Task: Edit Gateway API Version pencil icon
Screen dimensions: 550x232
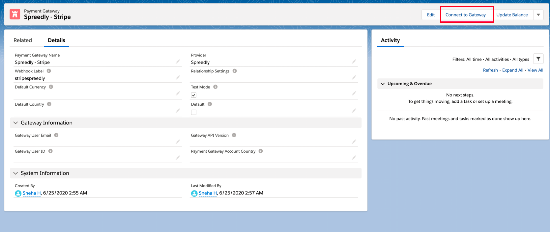Action: [x=354, y=142]
